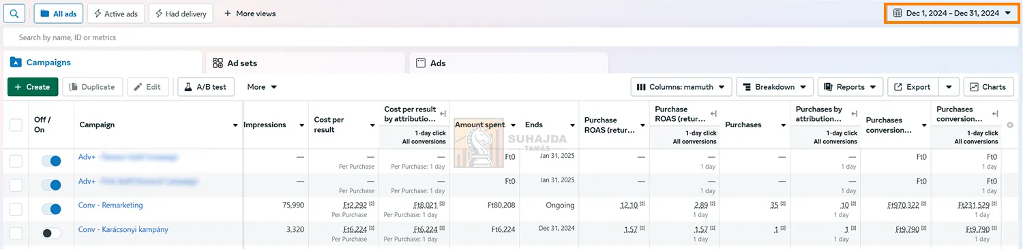Screen dimensions: 1023x249
Task: Click the Ads tab window icon
Action: pyautogui.click(x=421, y=63)
